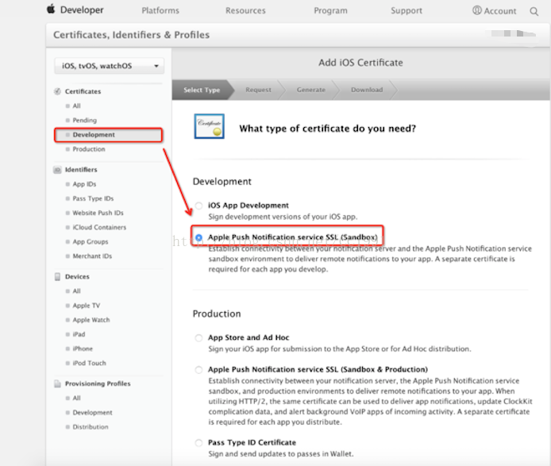Select iOS App Development radio button
Screen dimensions: 551x466
coord(199,206)
